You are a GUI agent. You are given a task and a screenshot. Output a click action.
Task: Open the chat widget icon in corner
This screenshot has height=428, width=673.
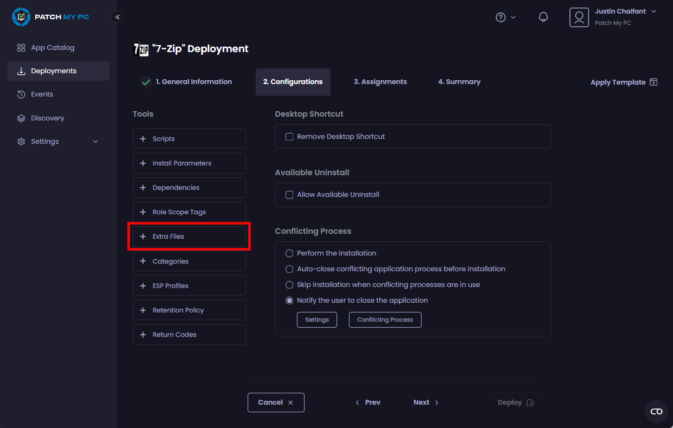656,411
